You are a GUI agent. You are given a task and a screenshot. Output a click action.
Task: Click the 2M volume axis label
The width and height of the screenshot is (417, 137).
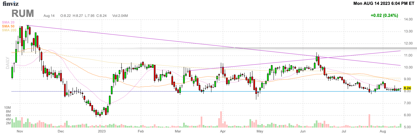click(9, 124)
